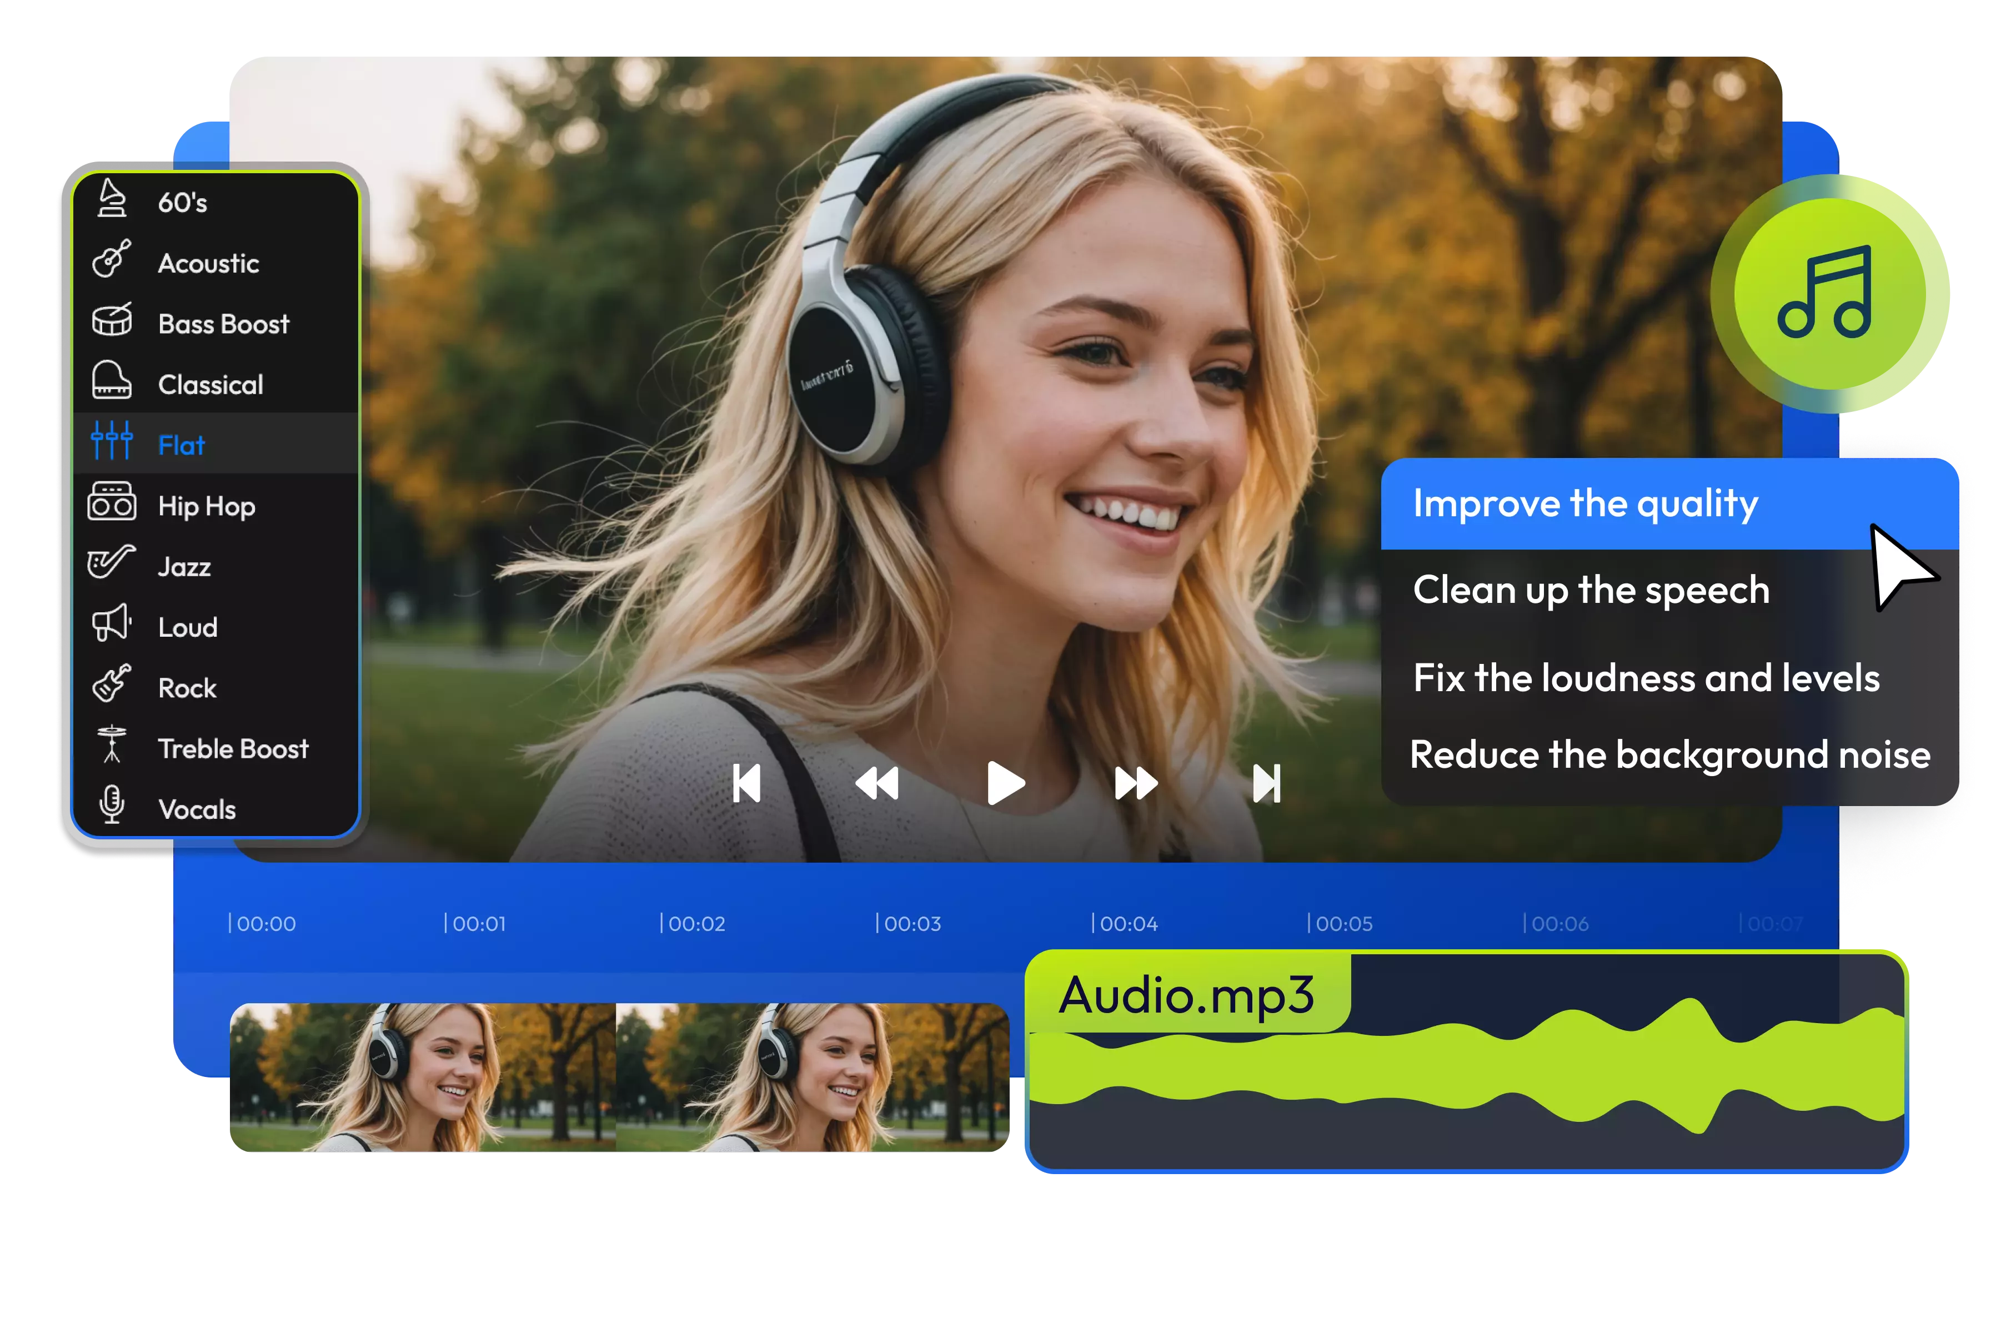This screenshot has width=2016, height=1319.
Task: Pick the Treble Boost preset
Action: click(x=233, y=749)
